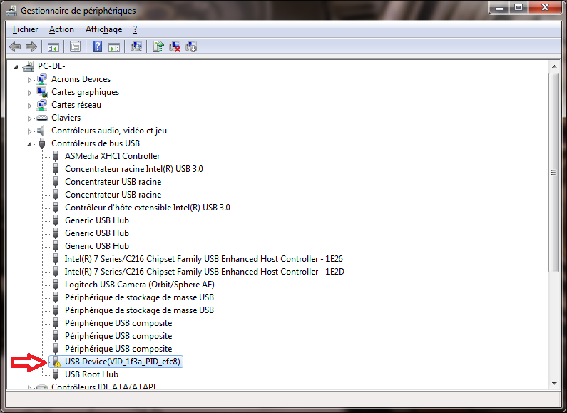The height and width of the screenshot is (413, 567).
Task: Click the Back arrow in the toolbar
Action: 15,46
